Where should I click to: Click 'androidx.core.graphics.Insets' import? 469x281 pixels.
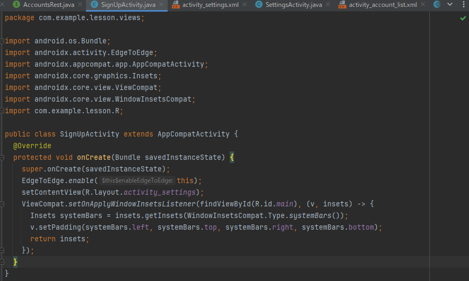95,76
